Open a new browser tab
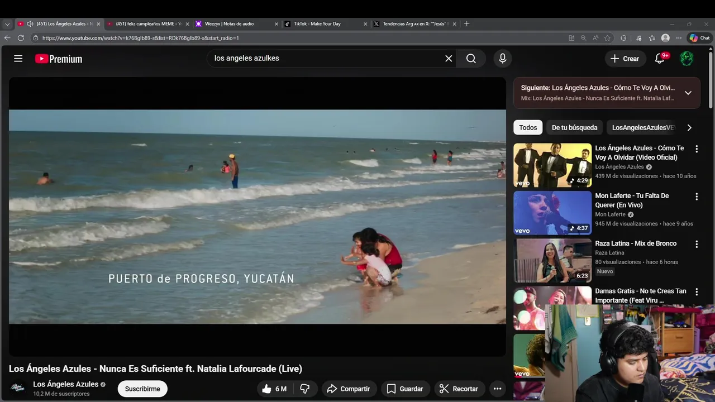This screenshot has height=402, width=715. coord(467,24)
